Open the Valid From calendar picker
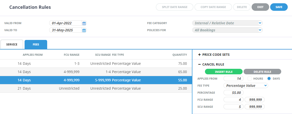 [84, 23]
